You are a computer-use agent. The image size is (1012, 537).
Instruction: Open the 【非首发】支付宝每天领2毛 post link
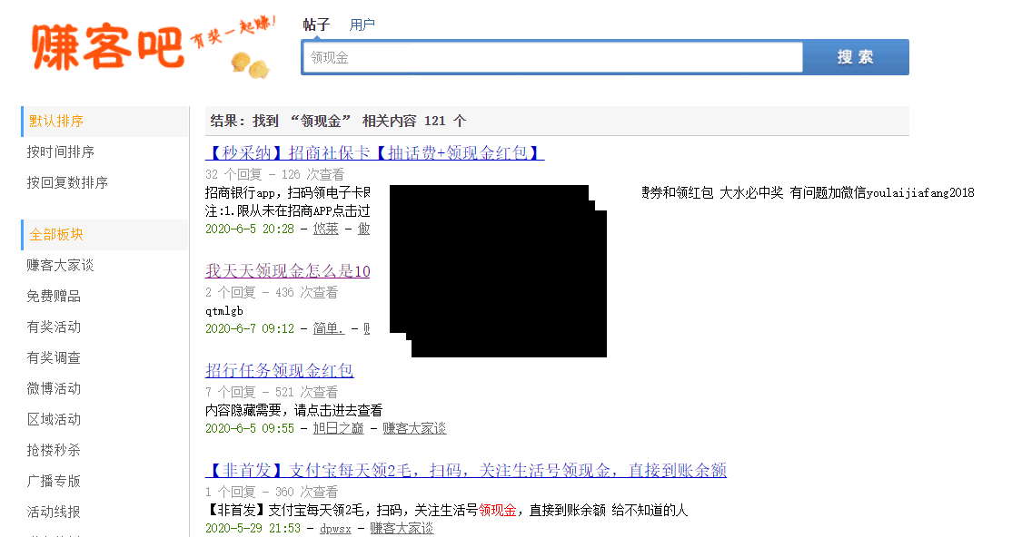click(x=465, y=471)
